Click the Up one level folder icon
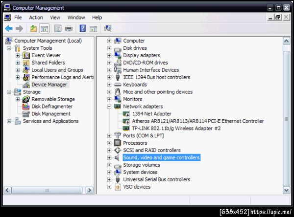The width and height of the screenshot is (294, 217). (33, 29)
